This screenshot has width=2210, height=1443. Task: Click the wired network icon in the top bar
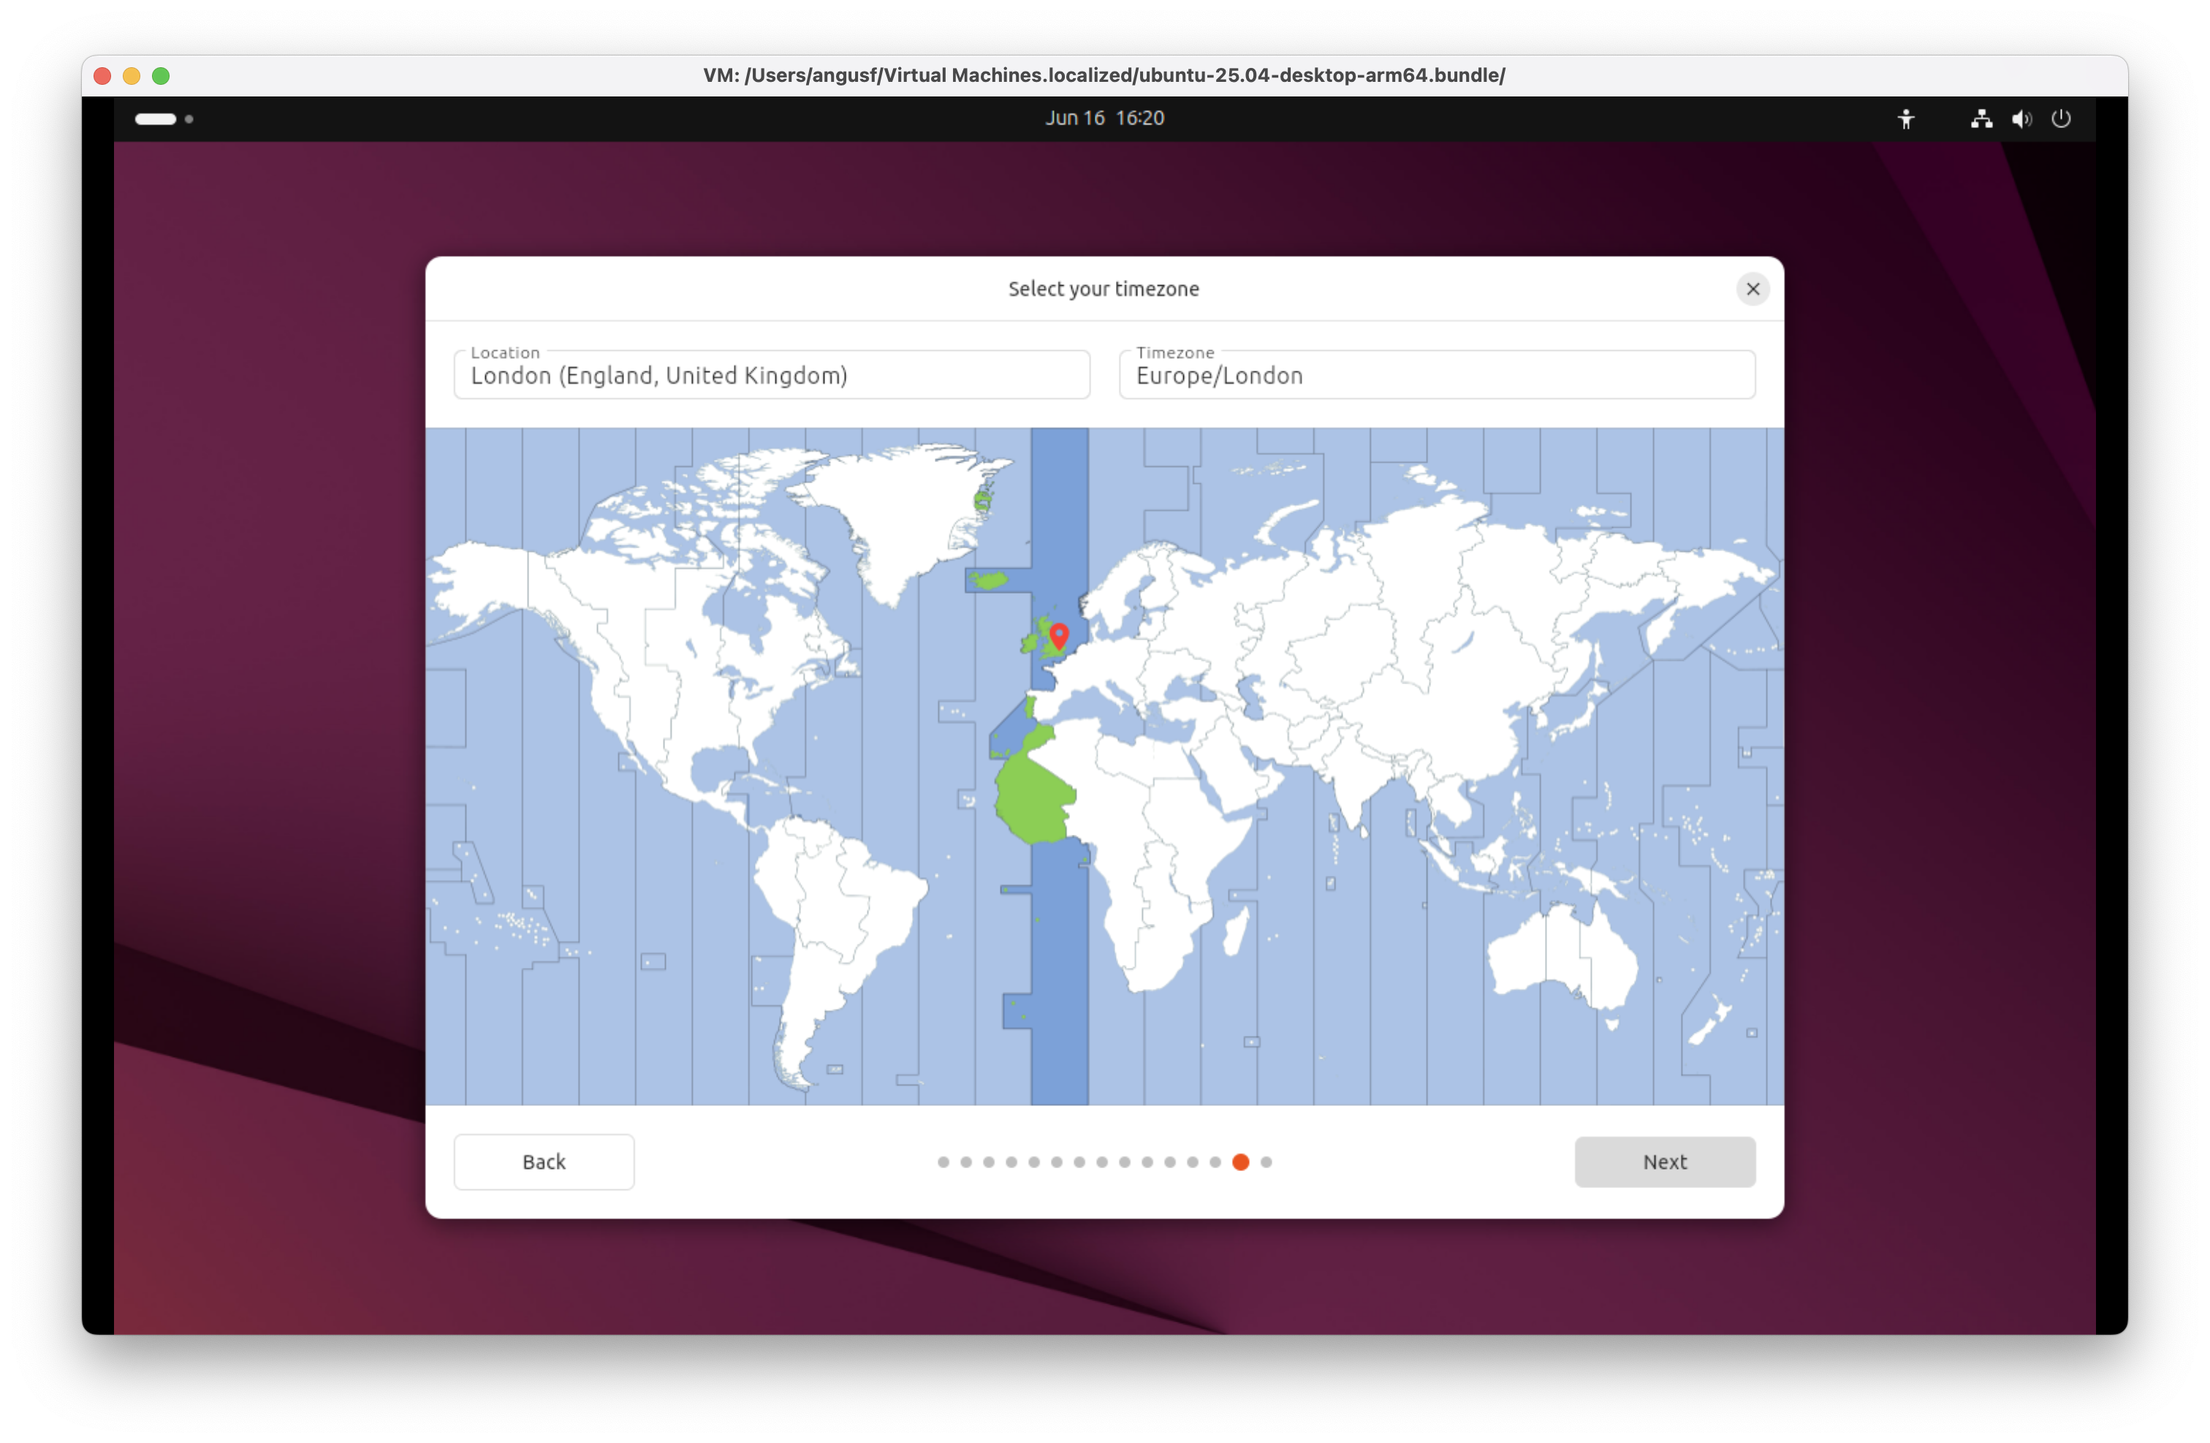tap(1981, 119)
